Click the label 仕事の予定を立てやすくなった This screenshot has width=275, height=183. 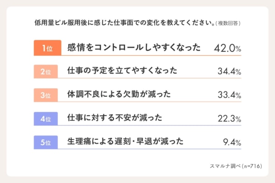[x=122, y=72]
